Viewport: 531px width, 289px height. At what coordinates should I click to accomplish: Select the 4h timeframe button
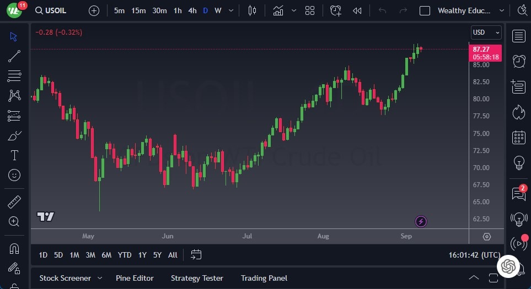(x=192, y=10)
